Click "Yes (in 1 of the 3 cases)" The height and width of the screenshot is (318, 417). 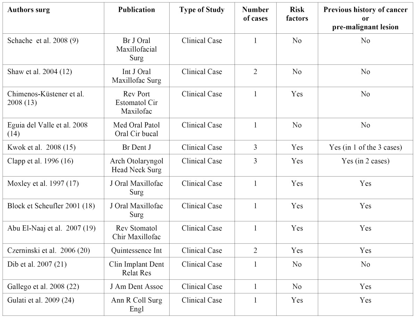click(365, 147)
